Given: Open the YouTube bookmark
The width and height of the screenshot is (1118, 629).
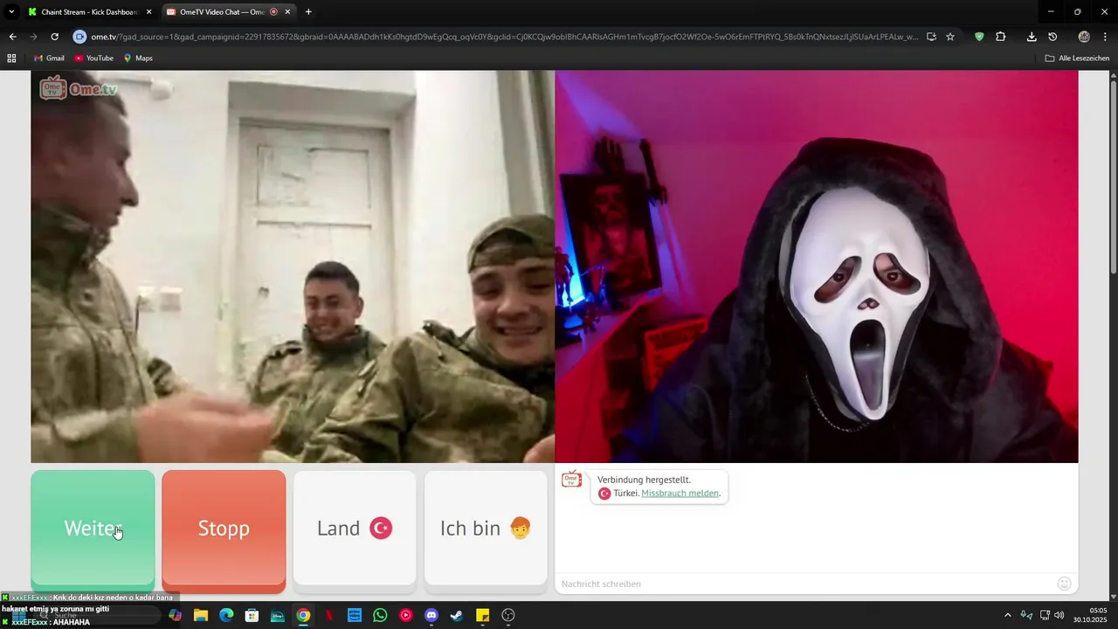Looking at the screenshot, I should pos(93,58).
